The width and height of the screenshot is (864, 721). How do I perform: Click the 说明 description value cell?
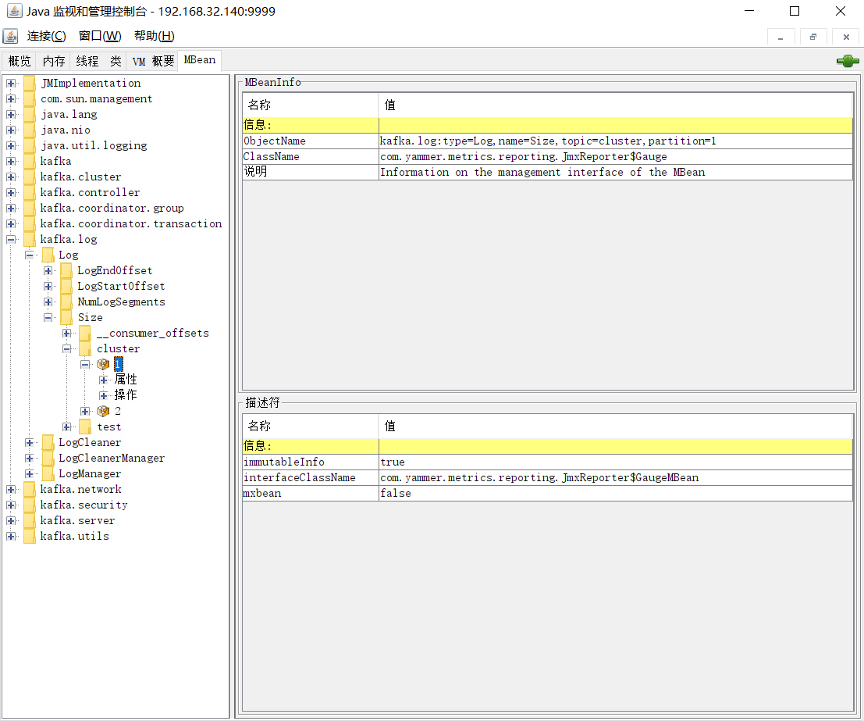(x=616, y=172)
